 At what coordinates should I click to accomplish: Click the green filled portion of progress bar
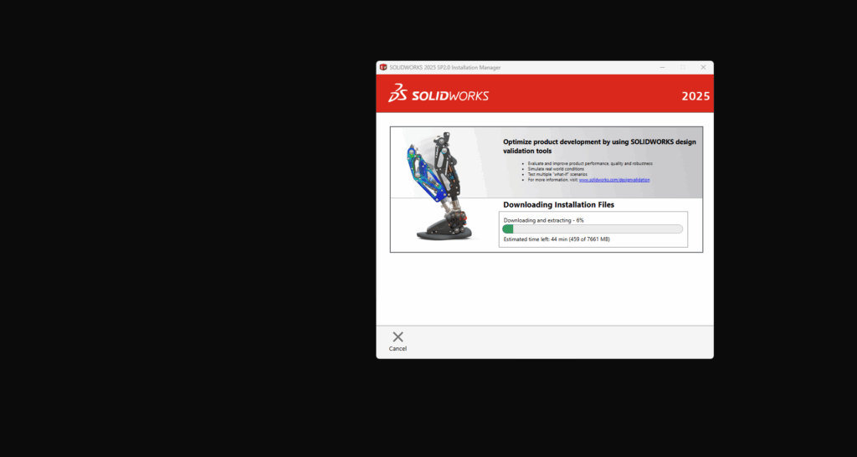pyautogui.click(x=507, y=229)
